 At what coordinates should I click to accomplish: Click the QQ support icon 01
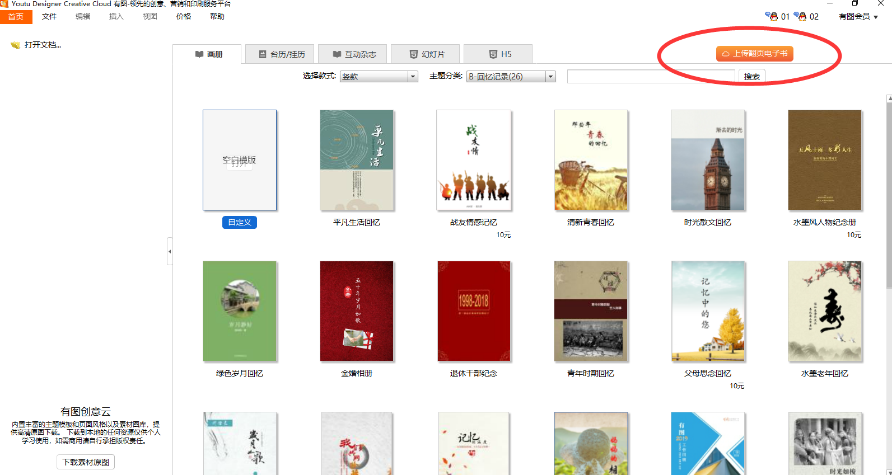pos(772,16)
